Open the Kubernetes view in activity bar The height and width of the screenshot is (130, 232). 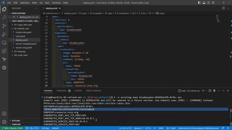(x=4, y=68)
